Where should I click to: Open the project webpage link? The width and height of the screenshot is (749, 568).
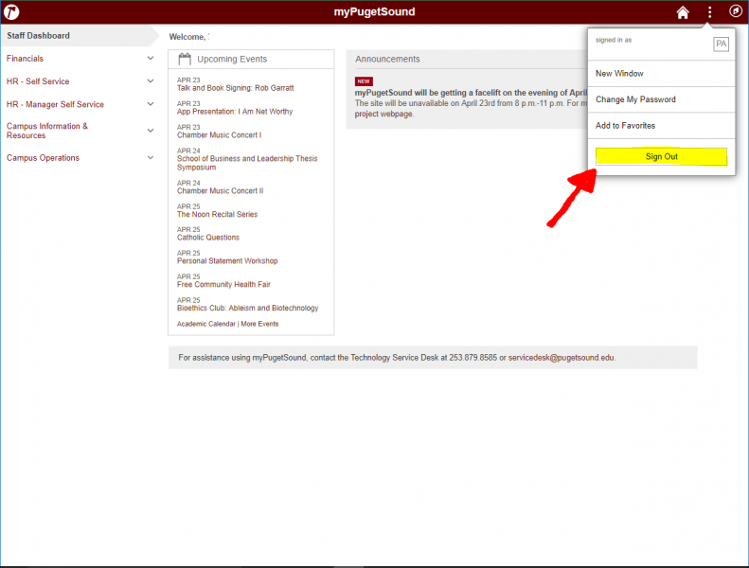(x=383, y=114)
